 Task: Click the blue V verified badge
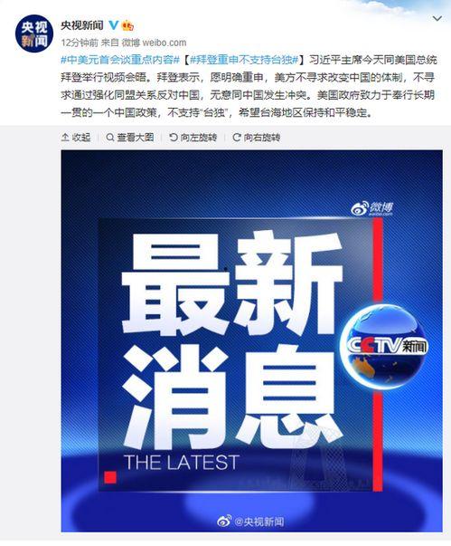114,25
